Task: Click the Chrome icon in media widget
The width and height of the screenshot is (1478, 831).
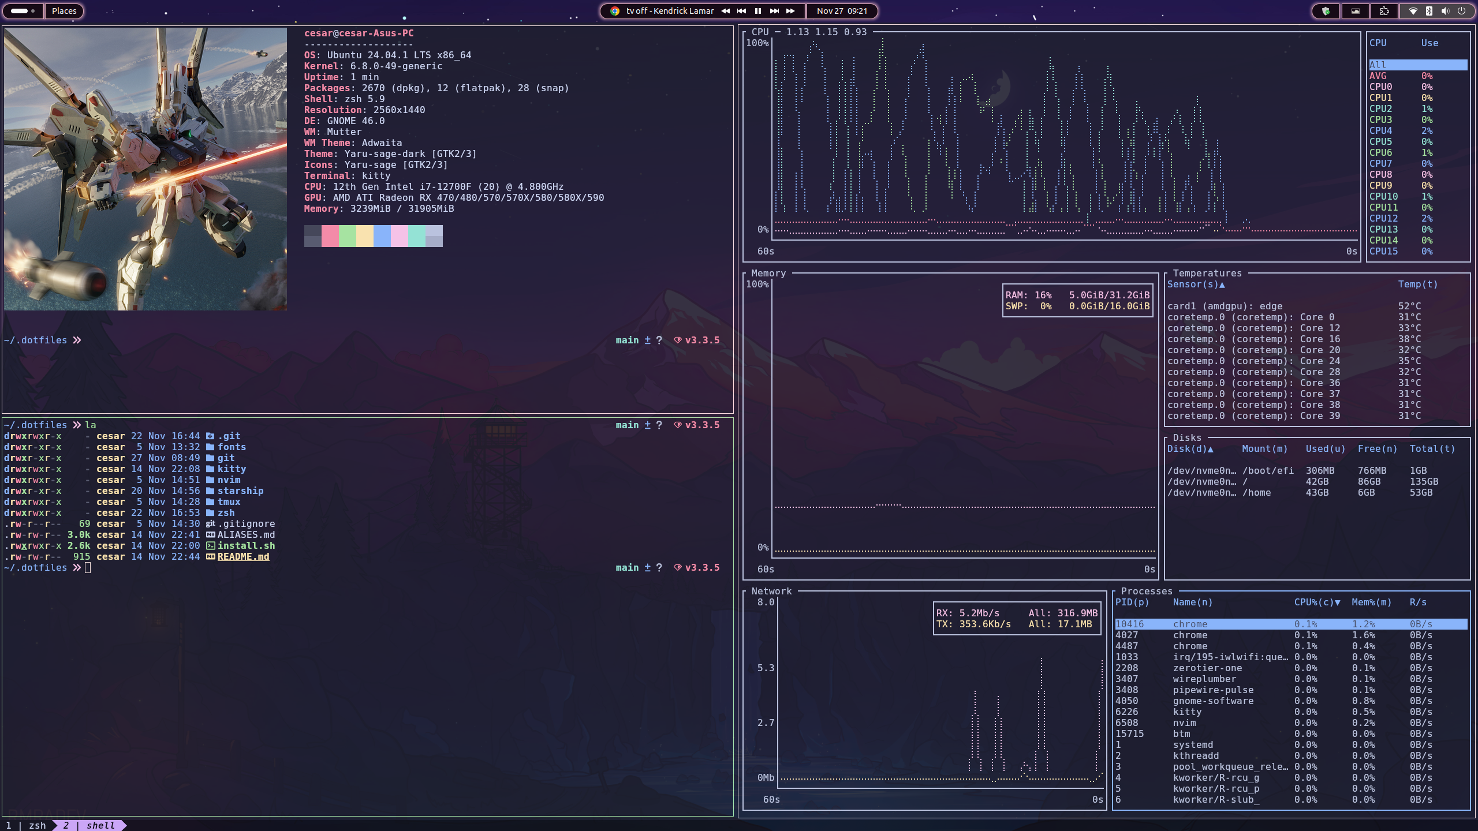Action: (615, 11)
